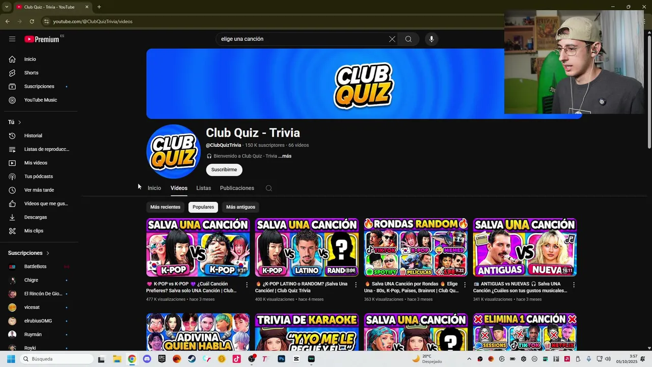Screen dimensions: 652x367
Task: Go back in the browser
Action: [x=7, y=21]
